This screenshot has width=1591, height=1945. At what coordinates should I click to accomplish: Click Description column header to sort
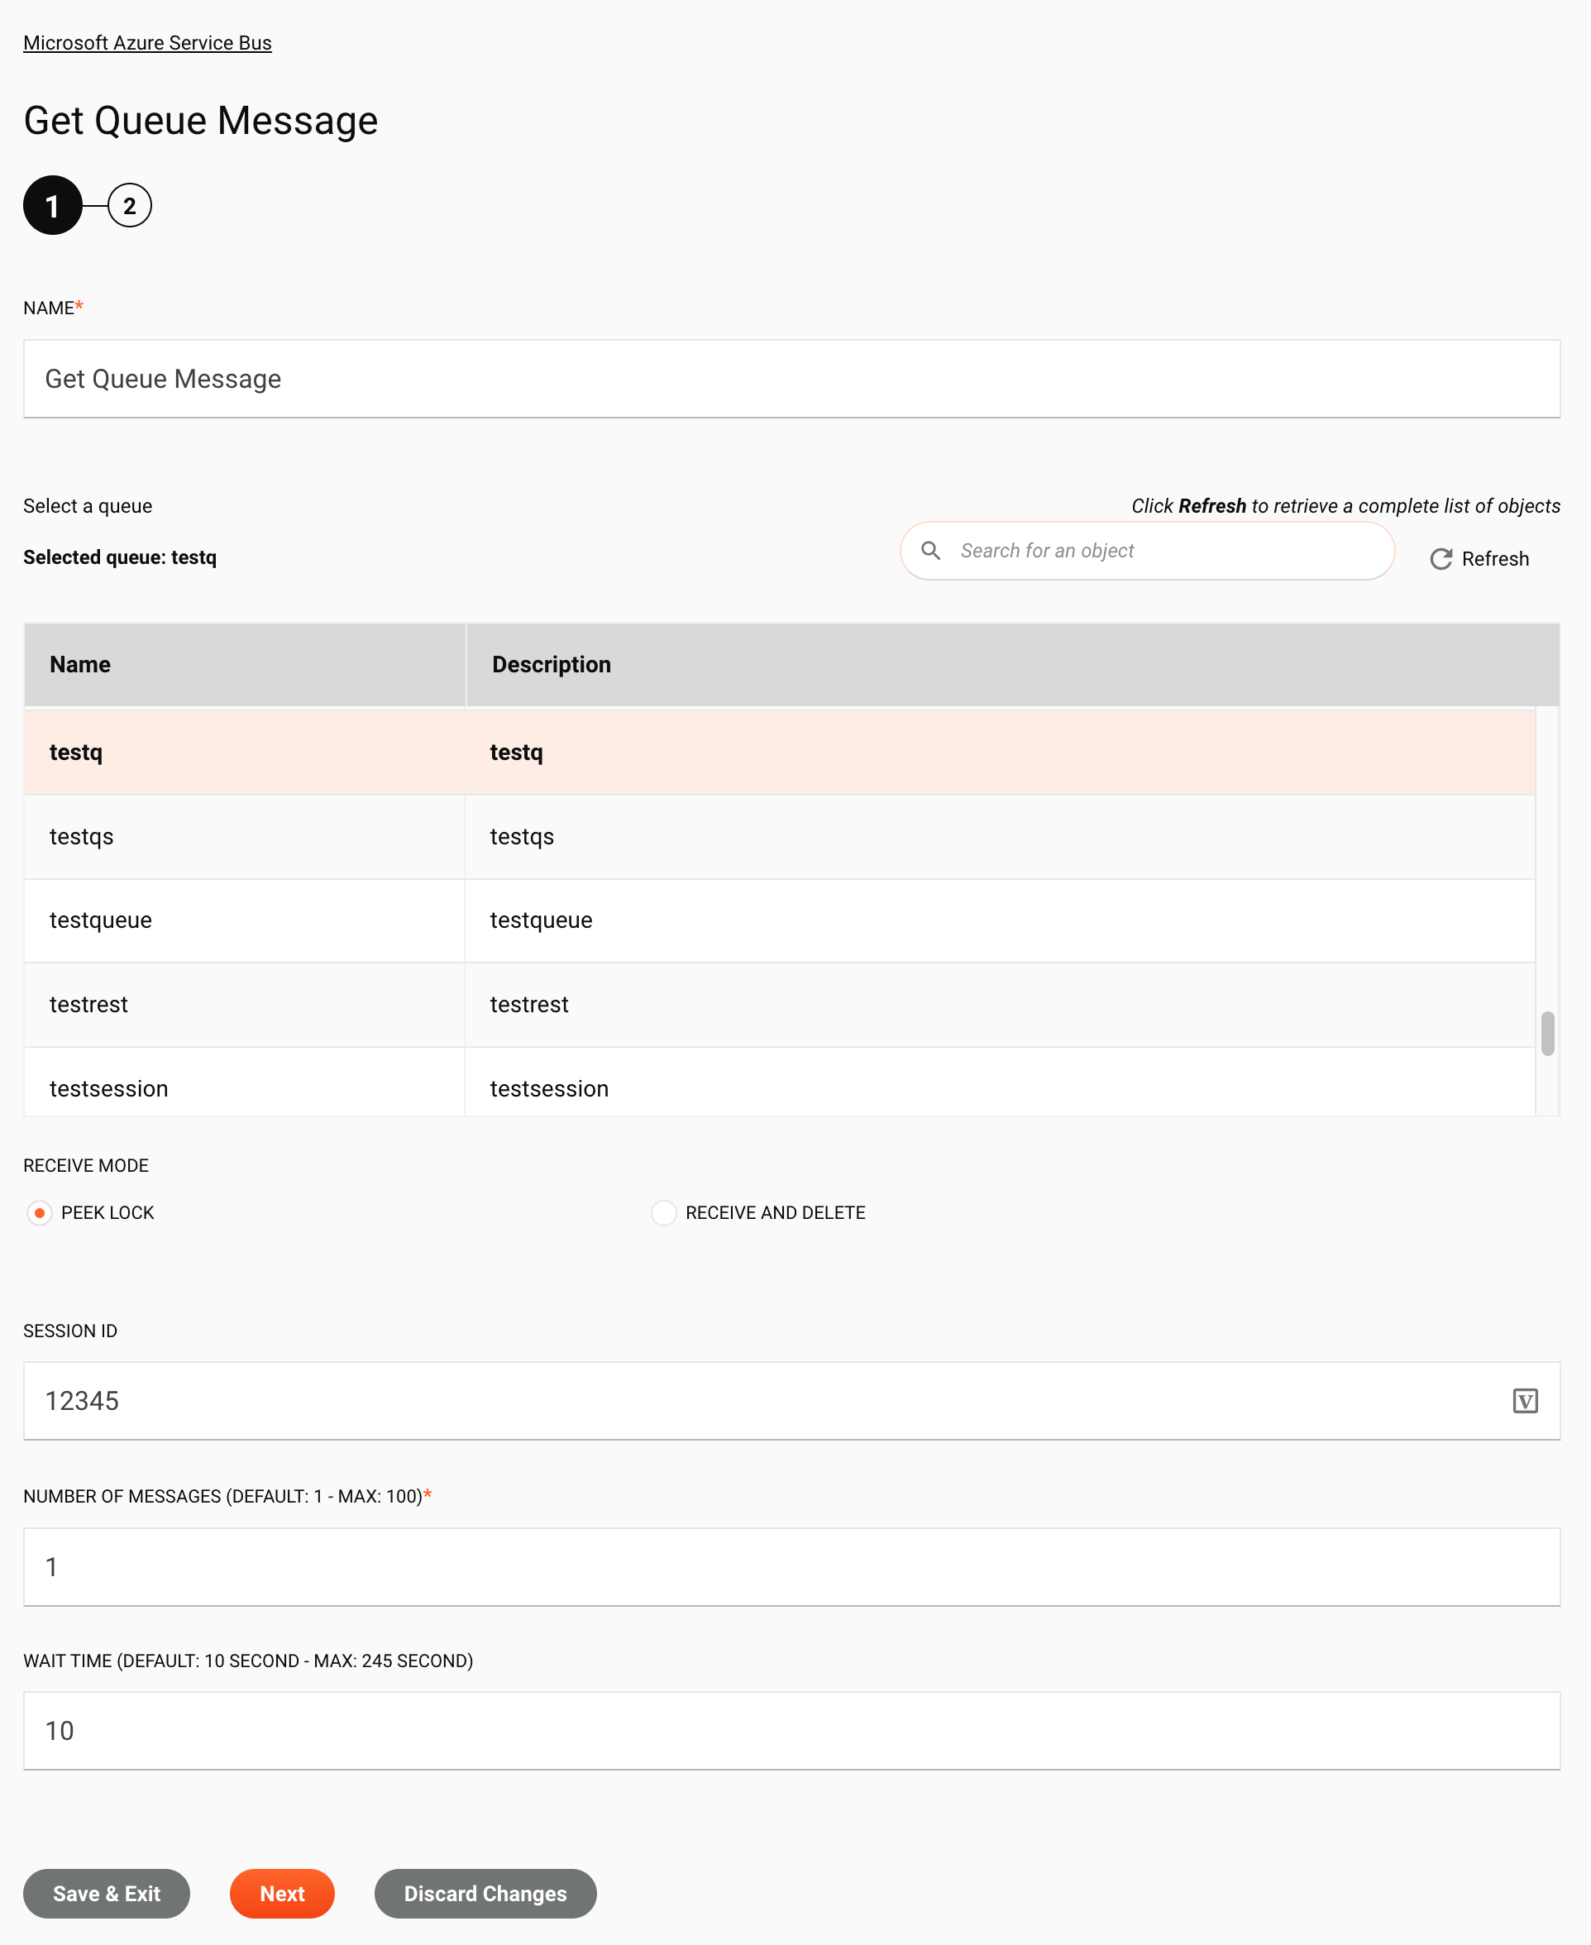(551, 664)
